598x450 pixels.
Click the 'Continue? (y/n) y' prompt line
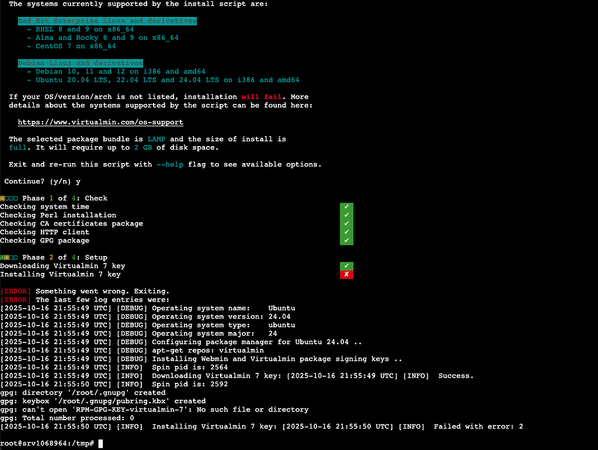click(x=43, y=182)
